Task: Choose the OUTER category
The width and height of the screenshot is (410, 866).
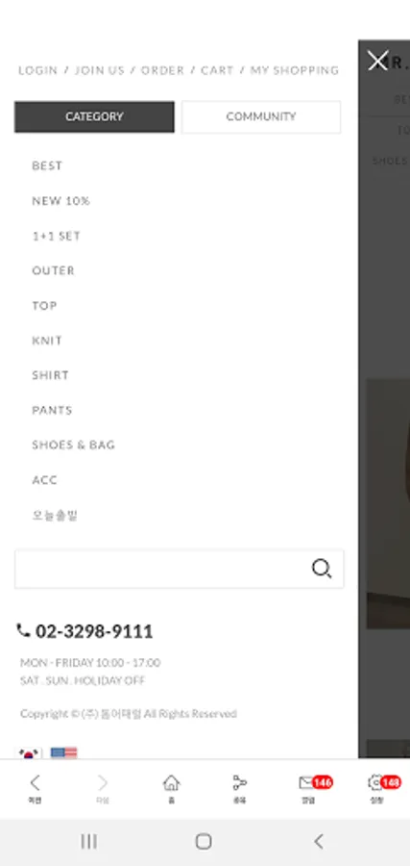Action: tap(53, 270)
